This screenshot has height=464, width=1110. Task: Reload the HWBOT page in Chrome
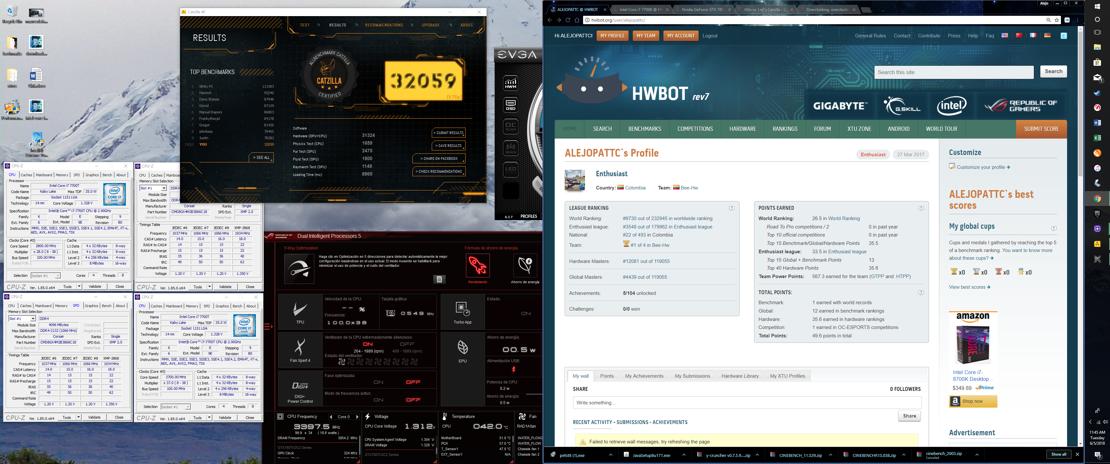568,20
